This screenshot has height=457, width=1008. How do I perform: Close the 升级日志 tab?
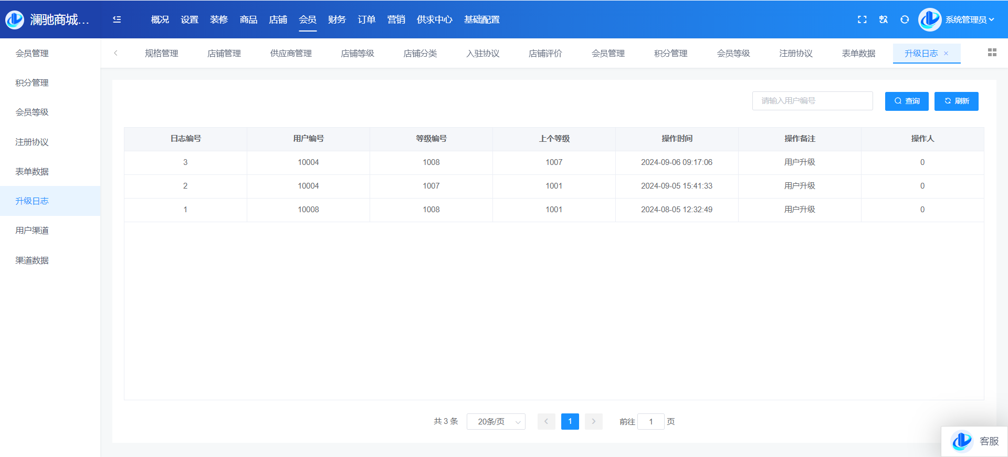pyautogui.click(x=946, y=54)
